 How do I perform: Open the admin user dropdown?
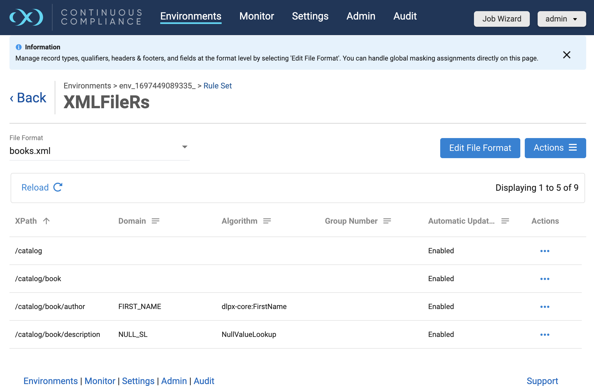pyautogui.click(x=561, y=19)
